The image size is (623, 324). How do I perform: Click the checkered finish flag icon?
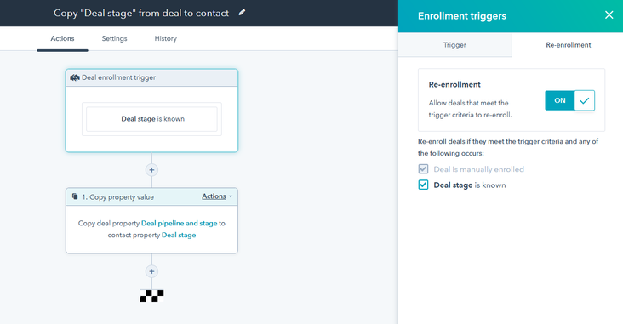[x=151, y=296]
